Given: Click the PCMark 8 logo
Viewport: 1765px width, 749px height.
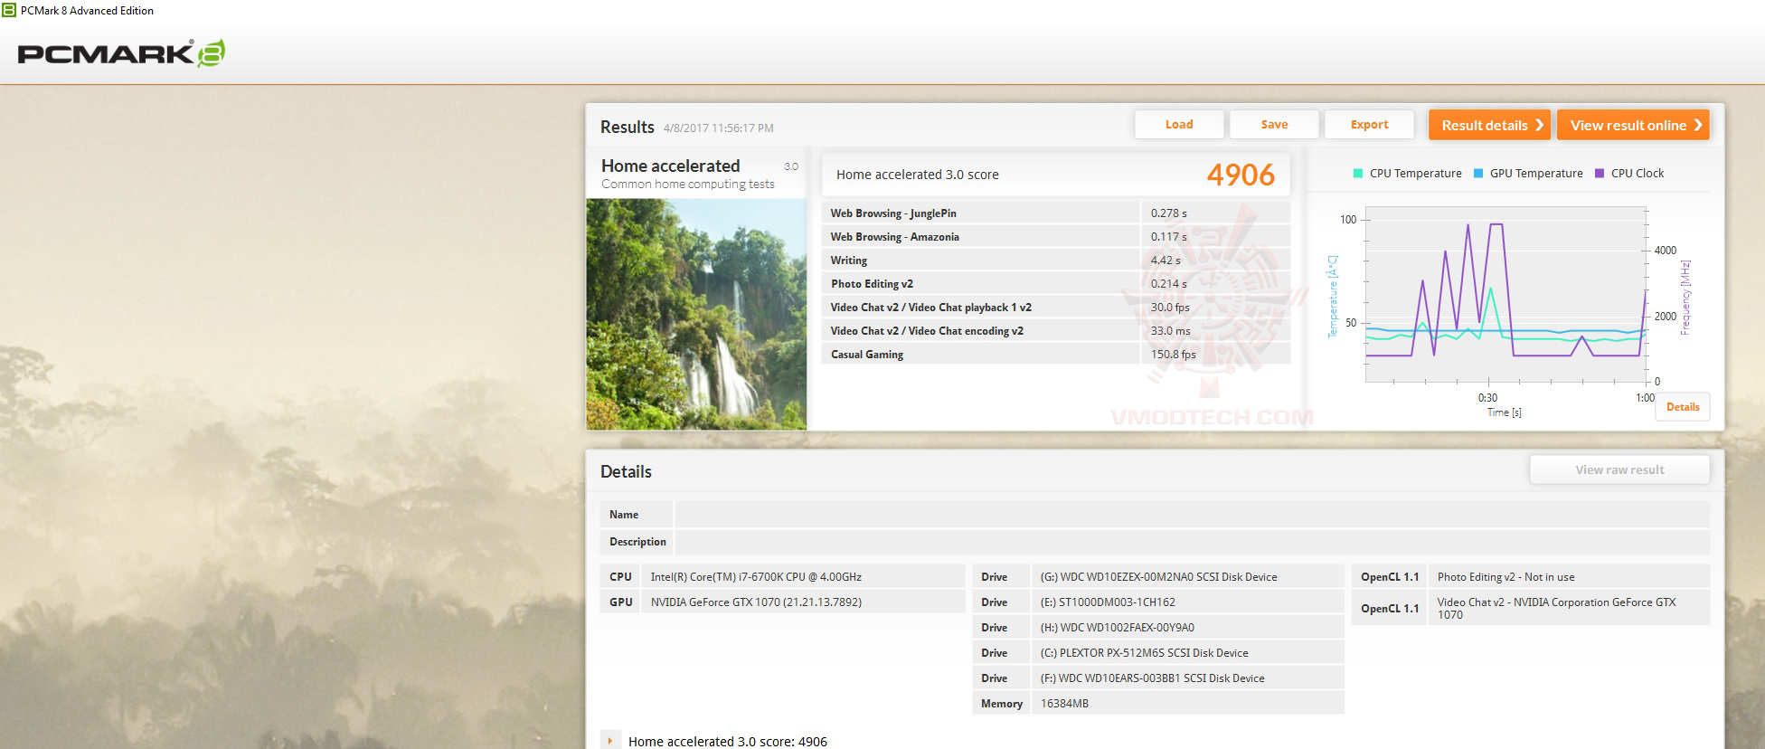Looking at the screenshot, I should (x=121, y=53).
